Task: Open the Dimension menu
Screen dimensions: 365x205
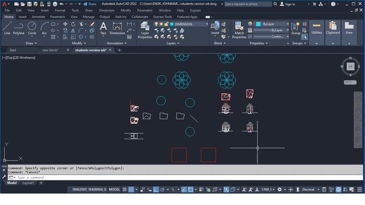Action: click(x=107, y=10)
